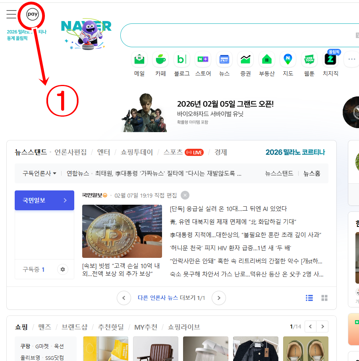Expand the 구독언론사 dropdown
Image resolution: width=359 pixels, height=361 pixels.
pos(39,173)
